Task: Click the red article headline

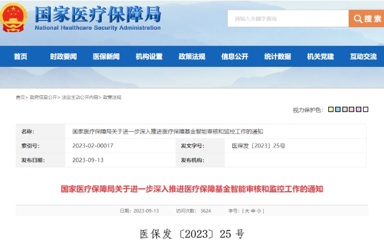Action: tap(192, 189)
